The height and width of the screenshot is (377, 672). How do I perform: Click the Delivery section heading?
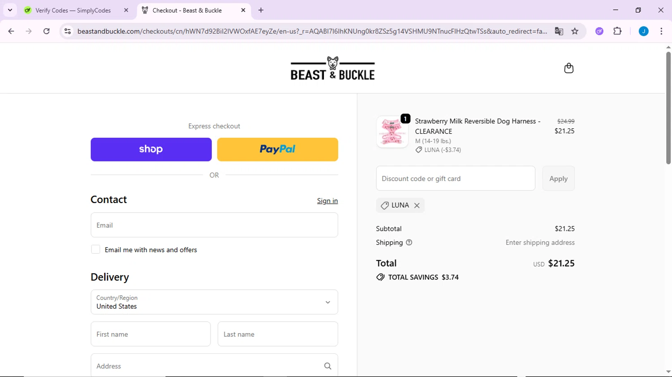point(110,277)
